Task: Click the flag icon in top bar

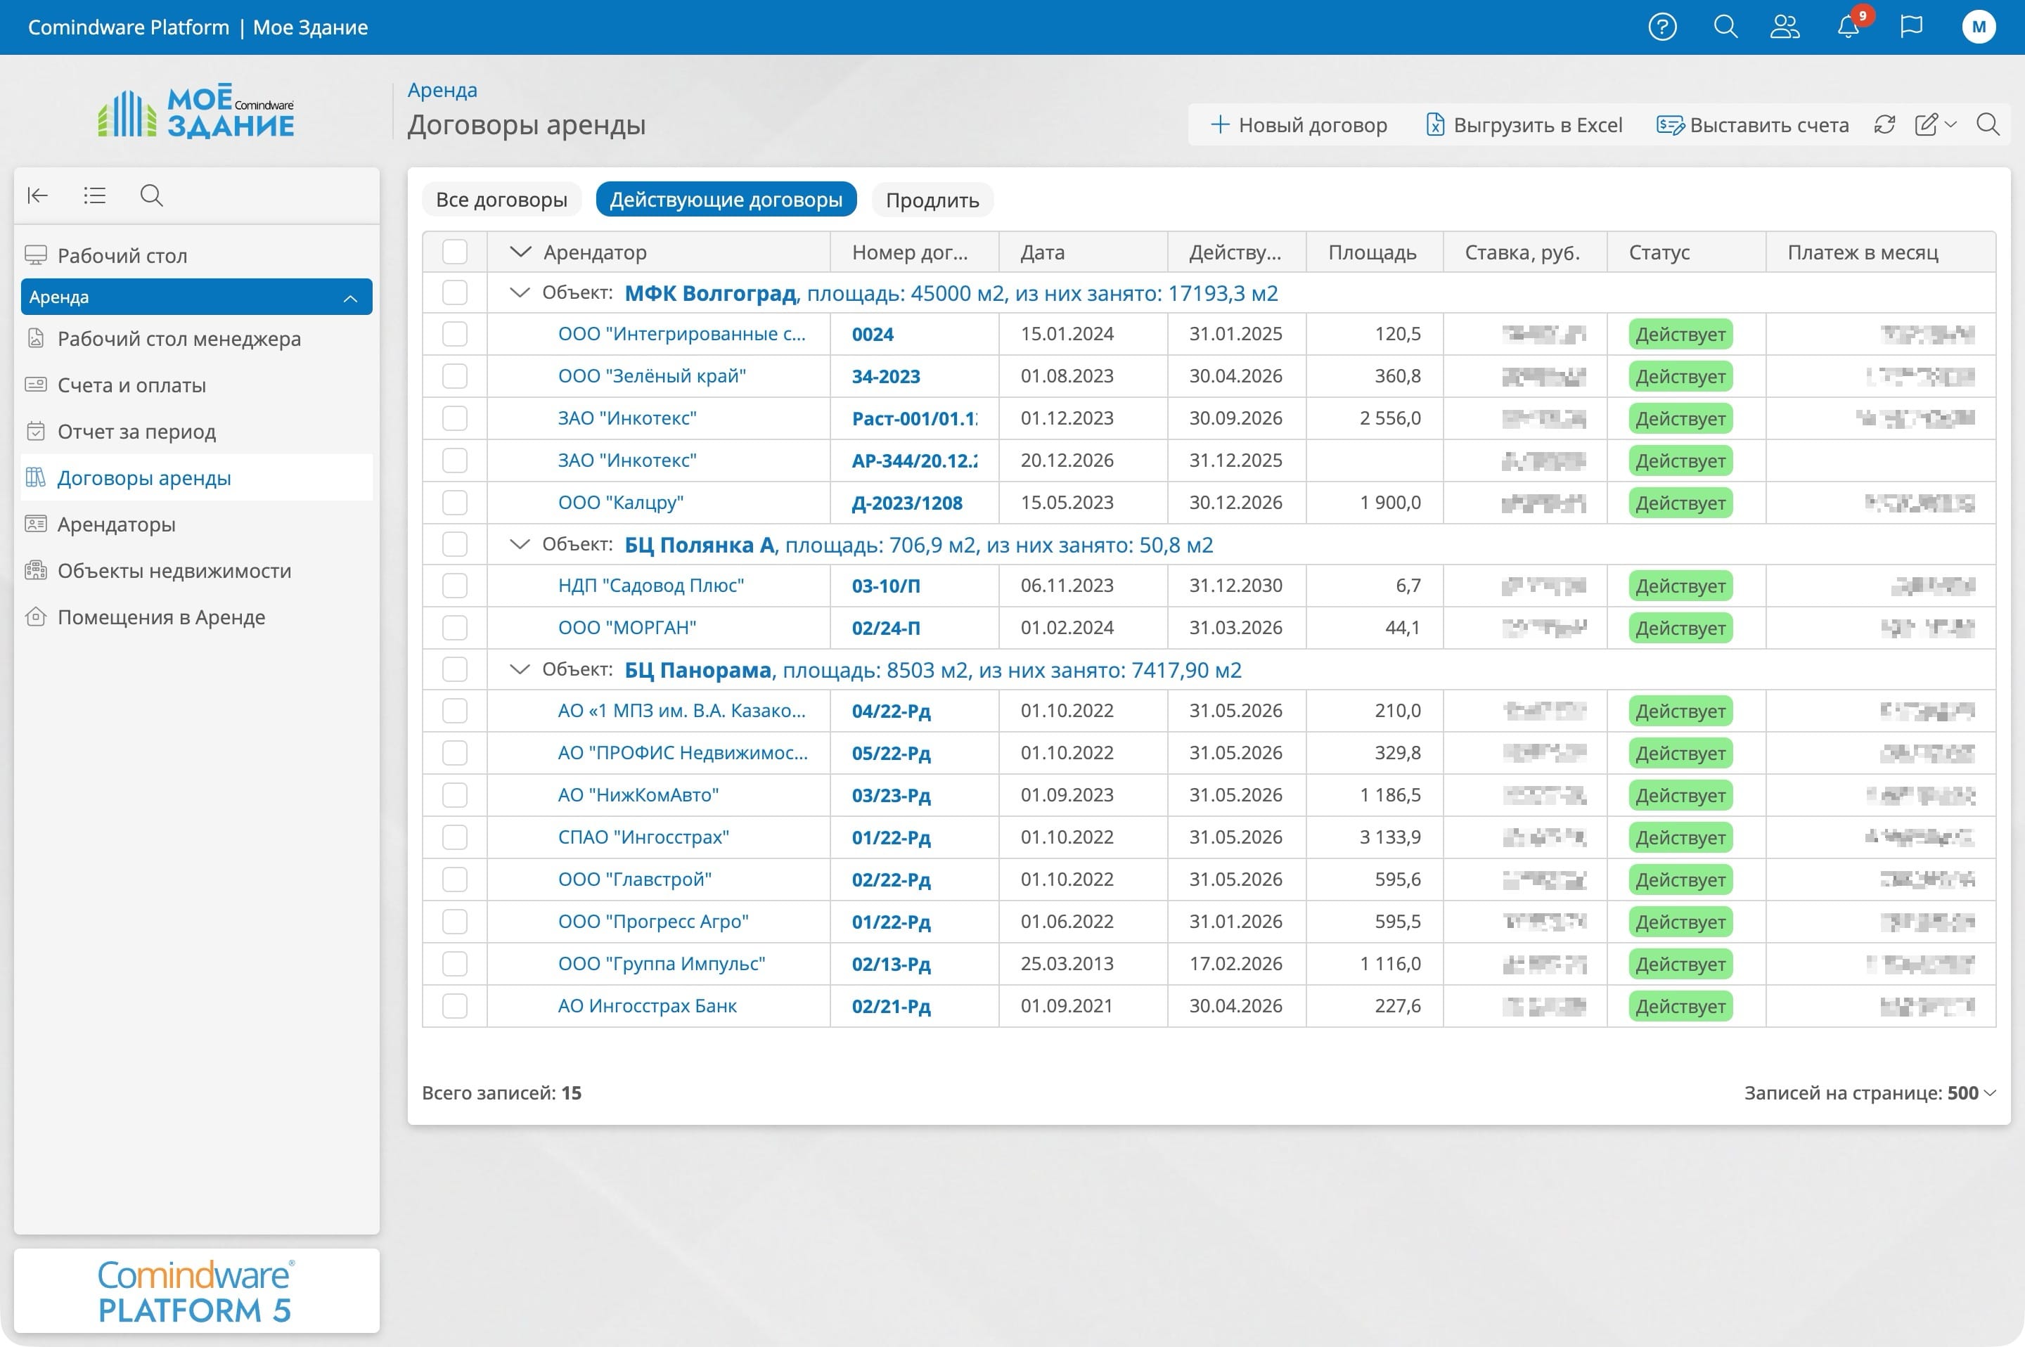Action: 1910,27
